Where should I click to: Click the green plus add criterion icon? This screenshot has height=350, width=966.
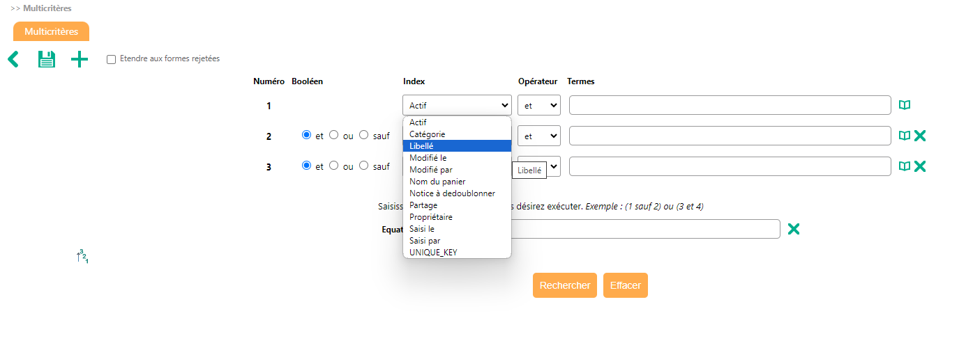tap(80, 60)
